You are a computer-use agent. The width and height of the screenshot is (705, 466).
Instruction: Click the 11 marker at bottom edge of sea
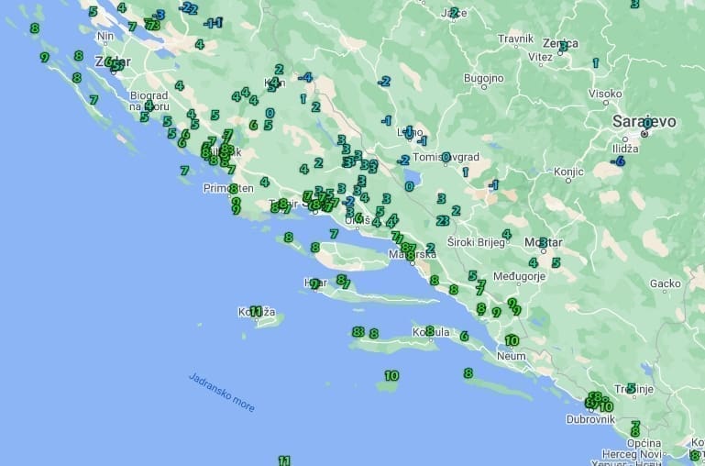(284, 460)
